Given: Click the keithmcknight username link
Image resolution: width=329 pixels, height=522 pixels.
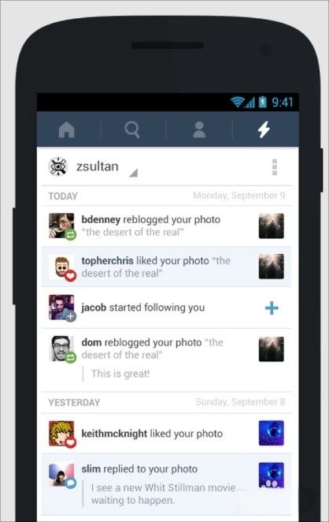Looking at the screenshot, I should tap(114, 434).
